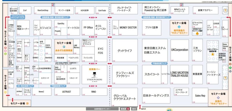Click the L circle on right セミナー会場
Viewport: 232px width, 111px height.
pos(230,71)
